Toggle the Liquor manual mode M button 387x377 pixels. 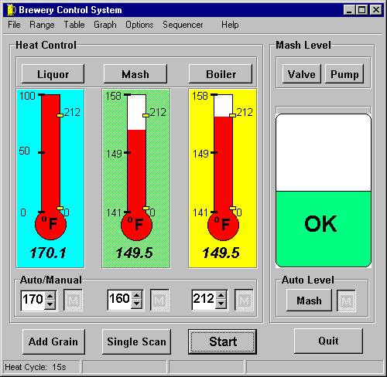pos(73,300)
